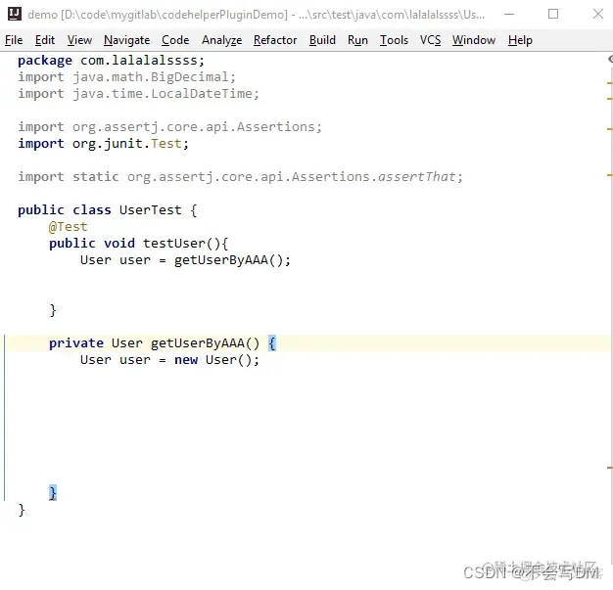Close the IntelliJ window
This screenshot has width=613, height=590.
[597, 15]
